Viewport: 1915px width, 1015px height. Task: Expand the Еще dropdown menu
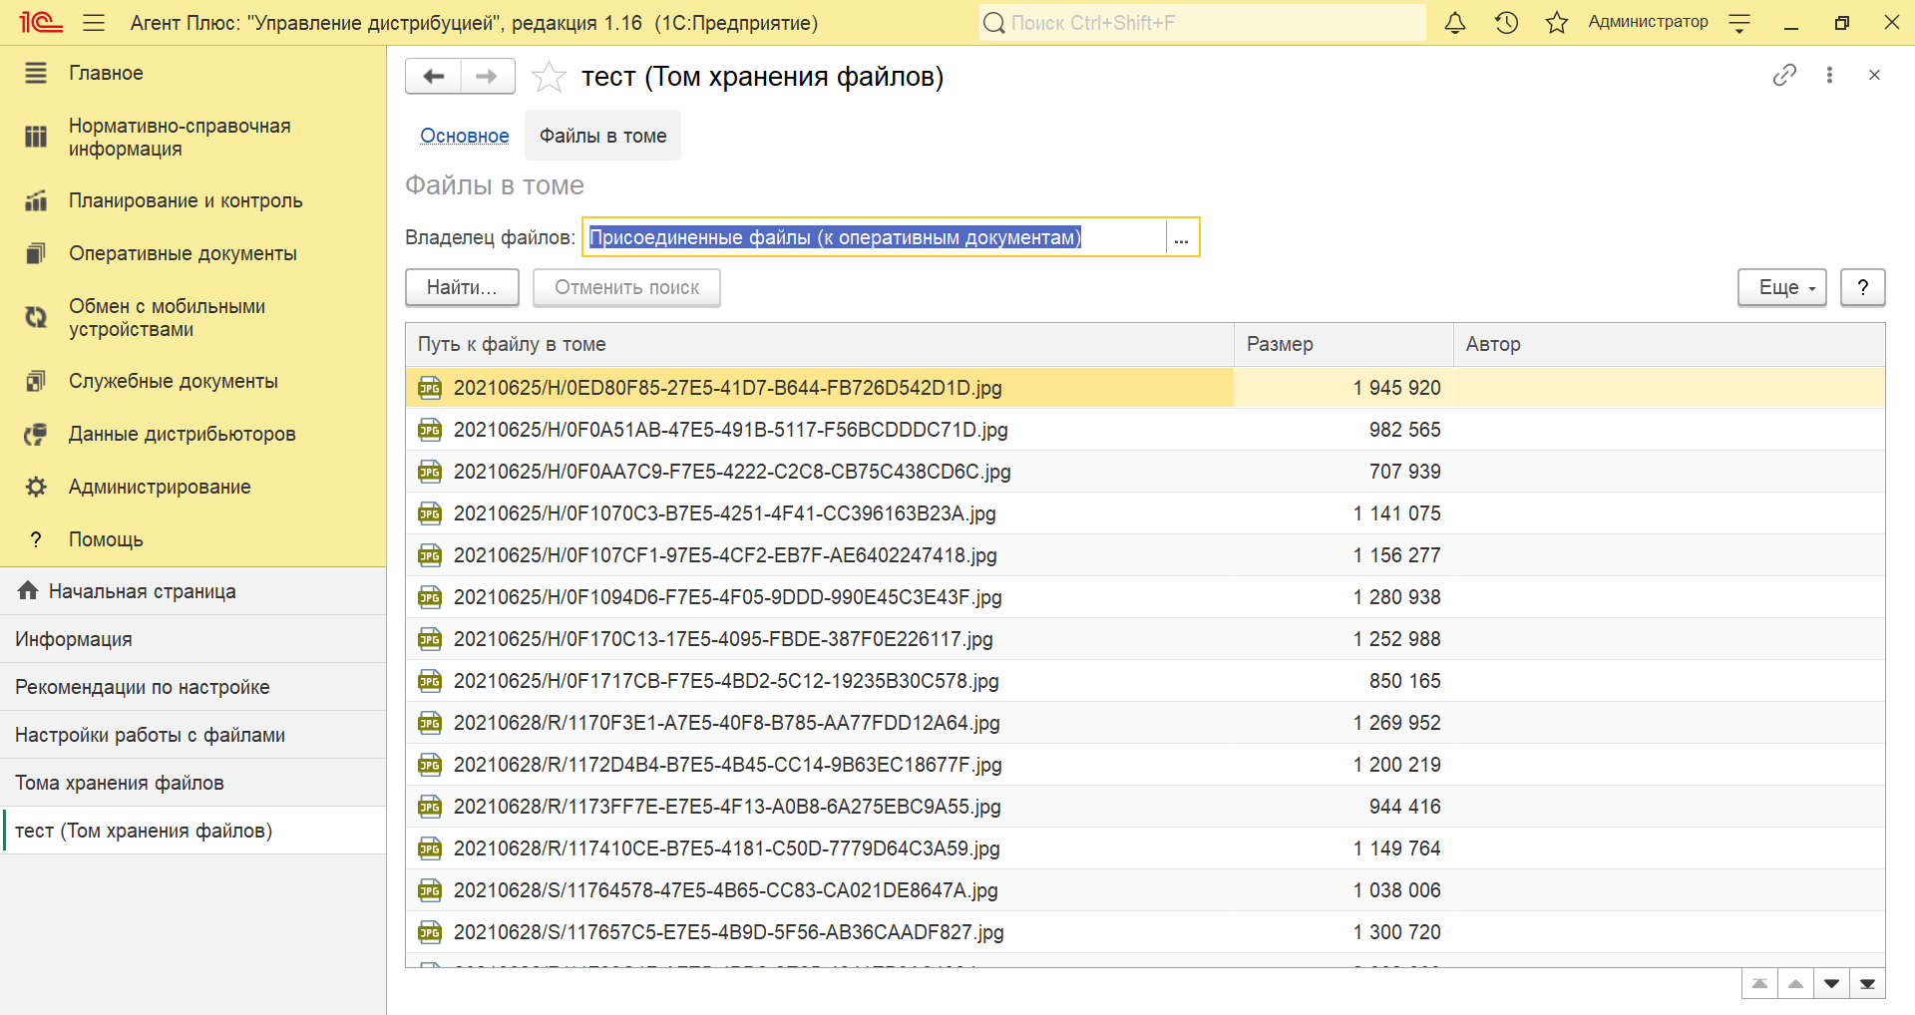tap(1782, 287)
